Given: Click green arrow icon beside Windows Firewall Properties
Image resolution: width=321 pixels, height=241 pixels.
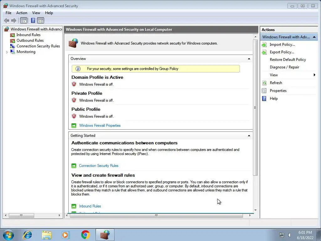Looking at the screenshot, I should click(74, 126).
